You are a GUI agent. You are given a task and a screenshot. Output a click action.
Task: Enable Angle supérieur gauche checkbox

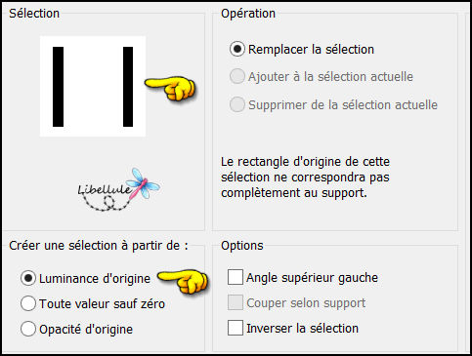click(236, 277)
